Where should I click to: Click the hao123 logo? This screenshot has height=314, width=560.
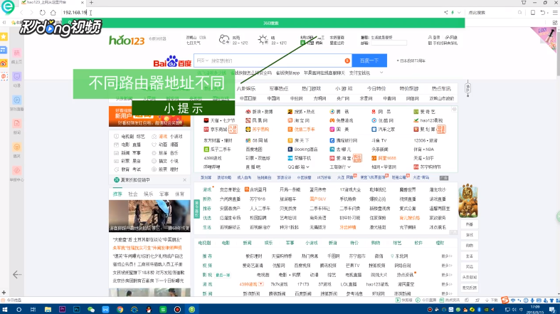coord(127,40)
